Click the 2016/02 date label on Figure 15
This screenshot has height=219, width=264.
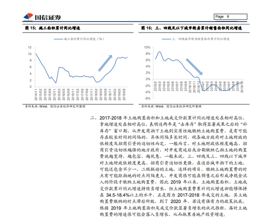coord(59,94)
